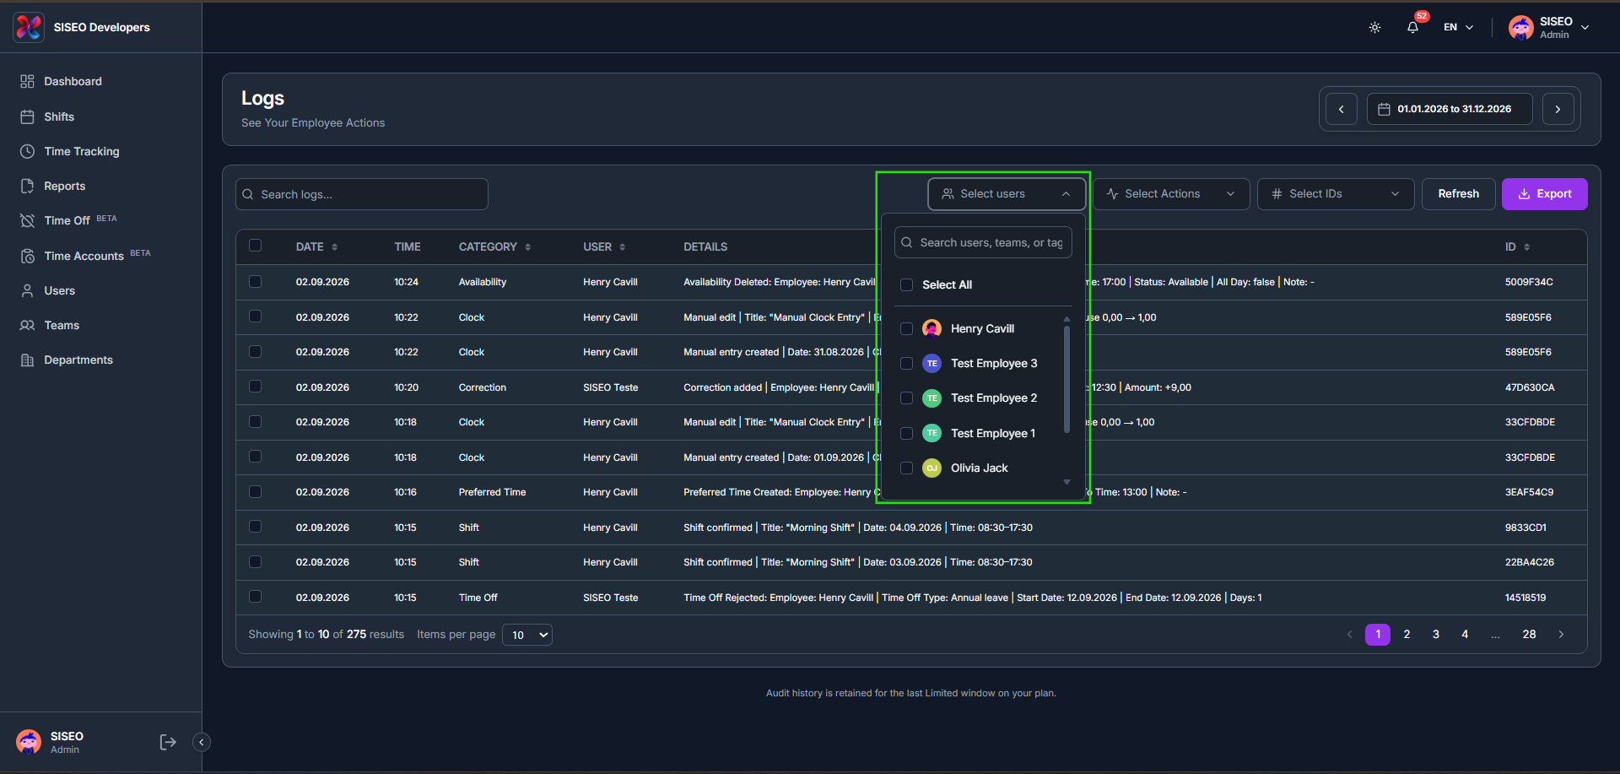
Task: Go to Departments in the sidebar
Action: pos(78,360)
